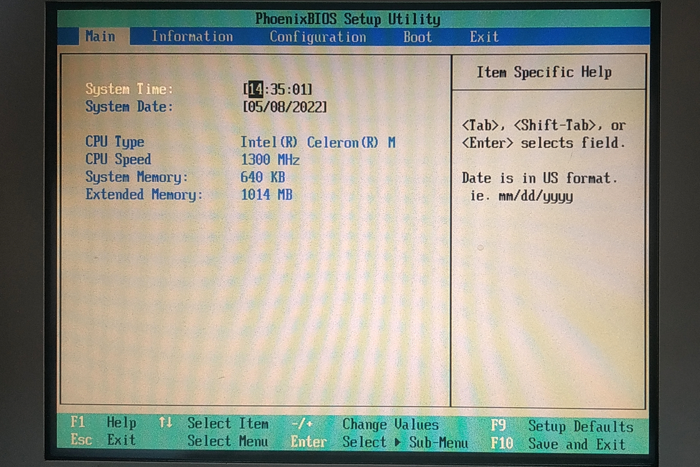The height and width of the screenshot is (467, 700).
Task: Click the Sub-Menu triangle arrow icon
Action: coord(398,442)
